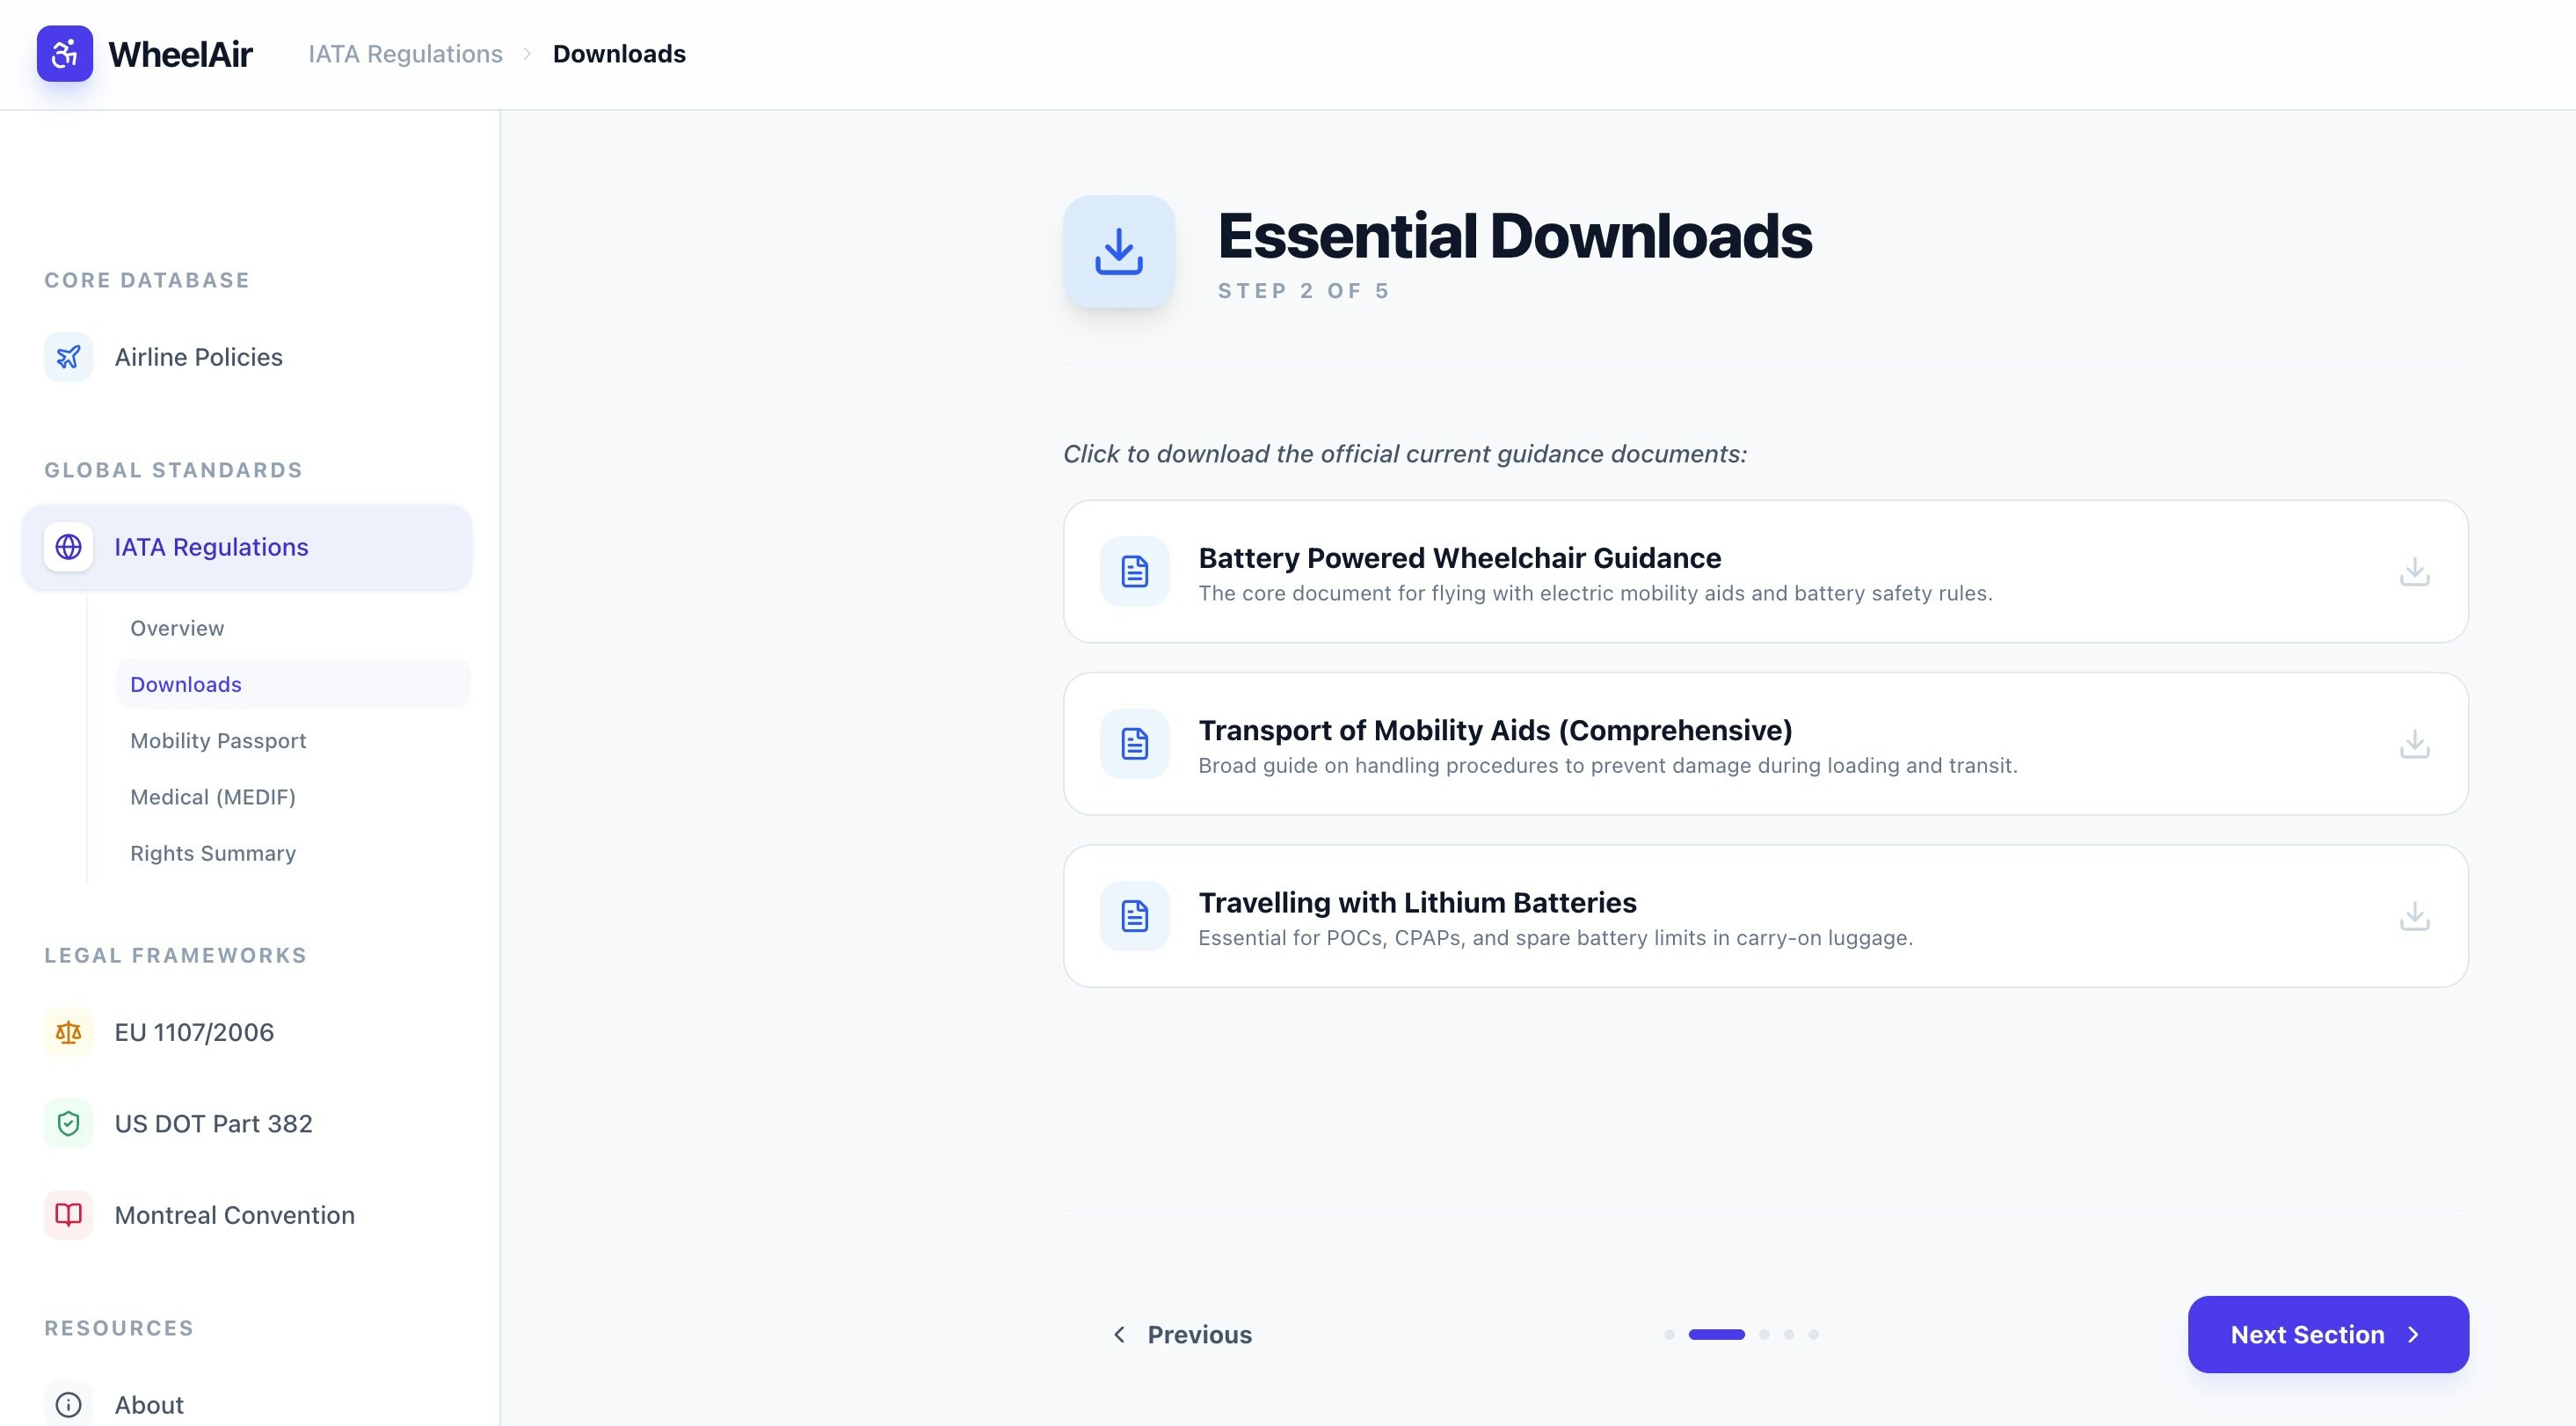This screenshot has width=2576, height=1426.
Task: Click the About info icon
Action: [68, 1404]
